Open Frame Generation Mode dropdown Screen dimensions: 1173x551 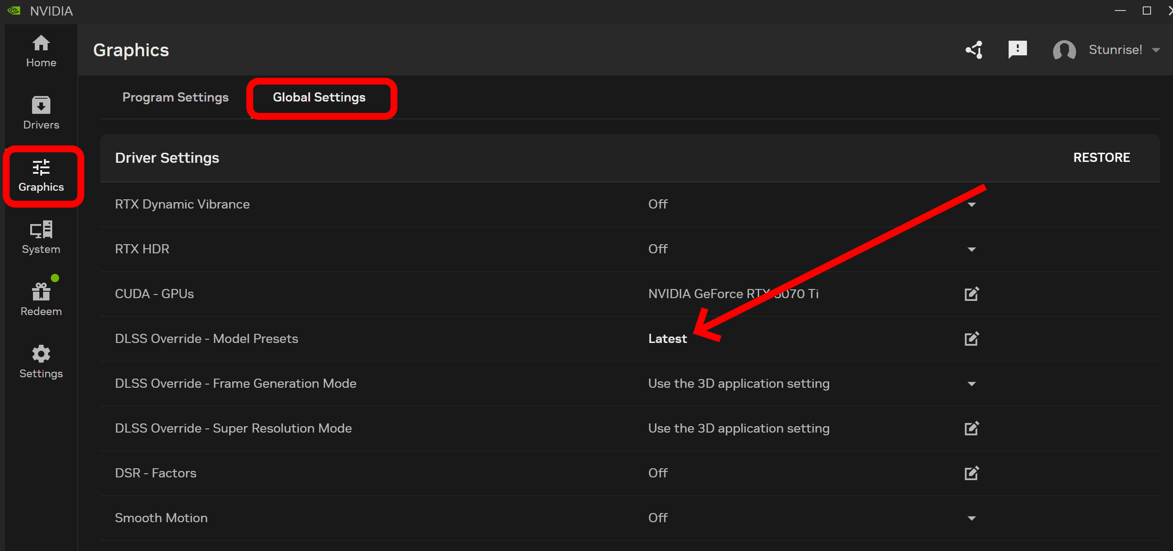pyautogui.click(x=971, y=384)
